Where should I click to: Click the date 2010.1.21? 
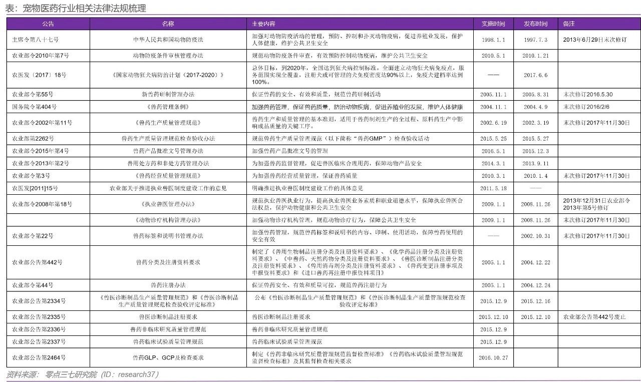point(535,56)
